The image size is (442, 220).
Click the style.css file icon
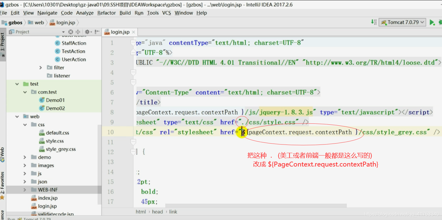pyautogui.click(x=42, y=141)
